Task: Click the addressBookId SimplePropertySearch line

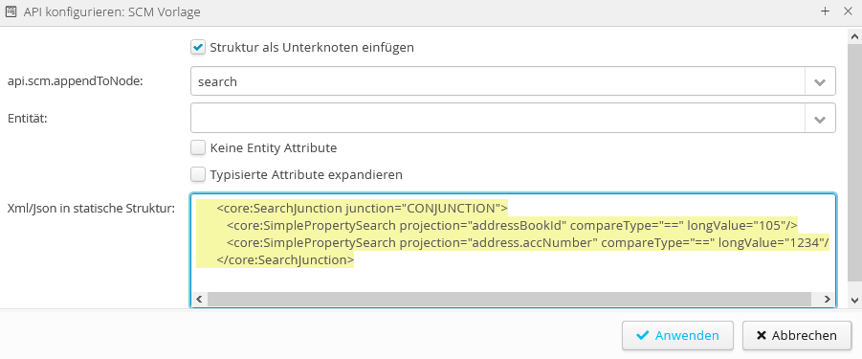Action: tap(512, 225)
